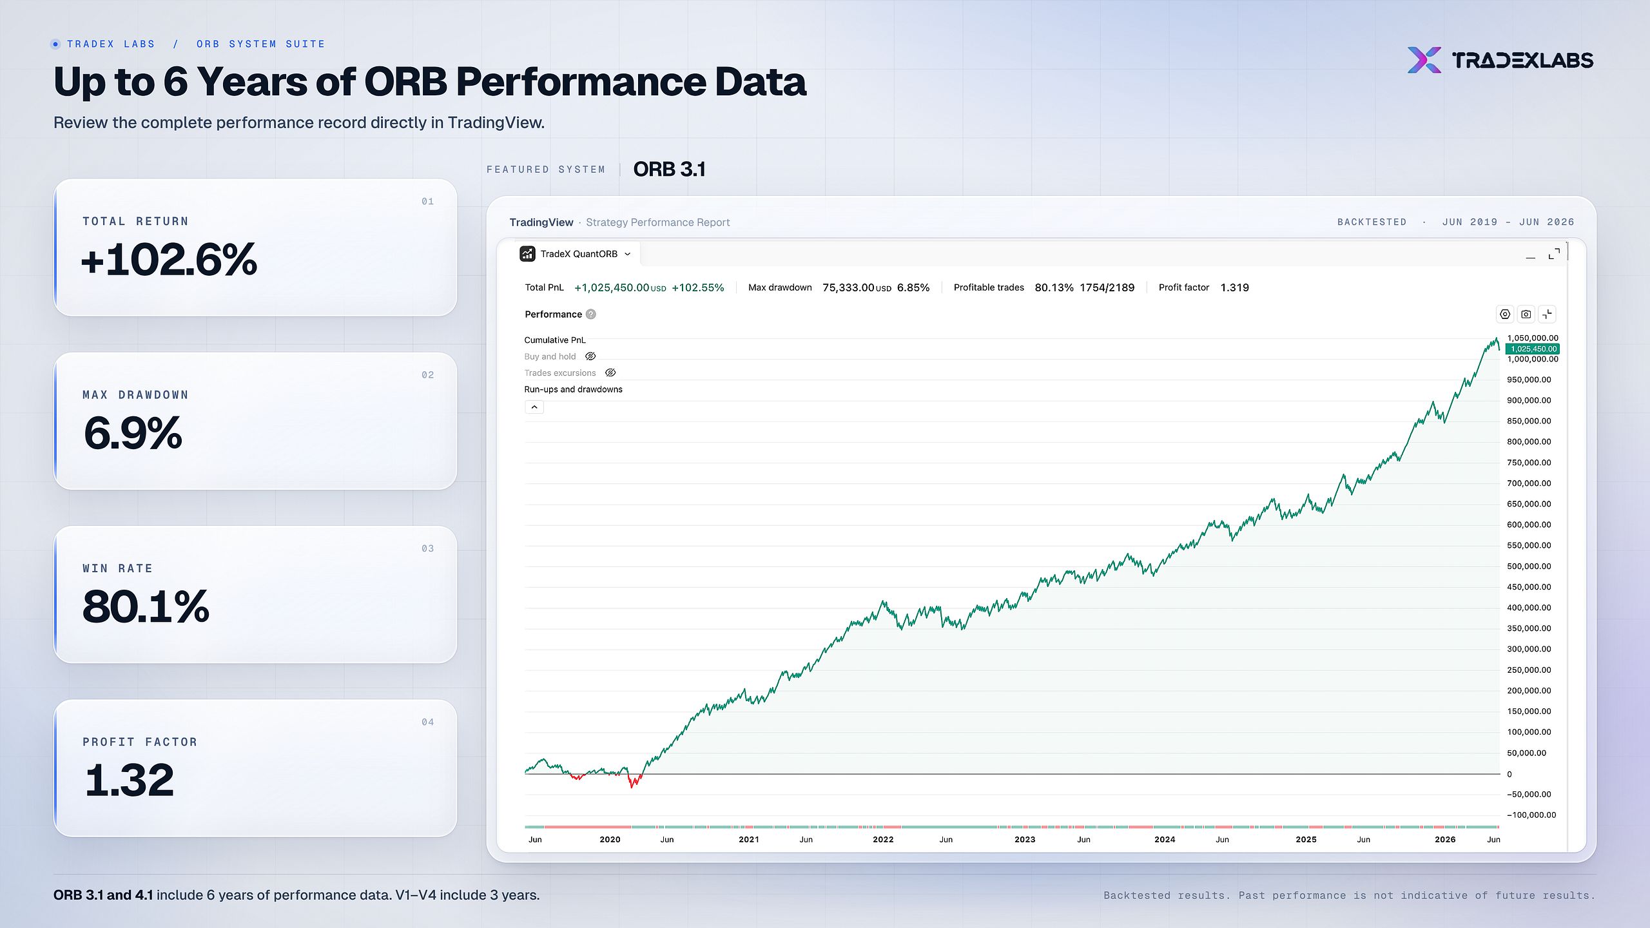The image size is (1650, 928).
Task: Click the 2022 label on the time axis
Action: click(883, 839)
